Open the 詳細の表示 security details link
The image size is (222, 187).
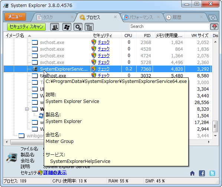(55, 173)
